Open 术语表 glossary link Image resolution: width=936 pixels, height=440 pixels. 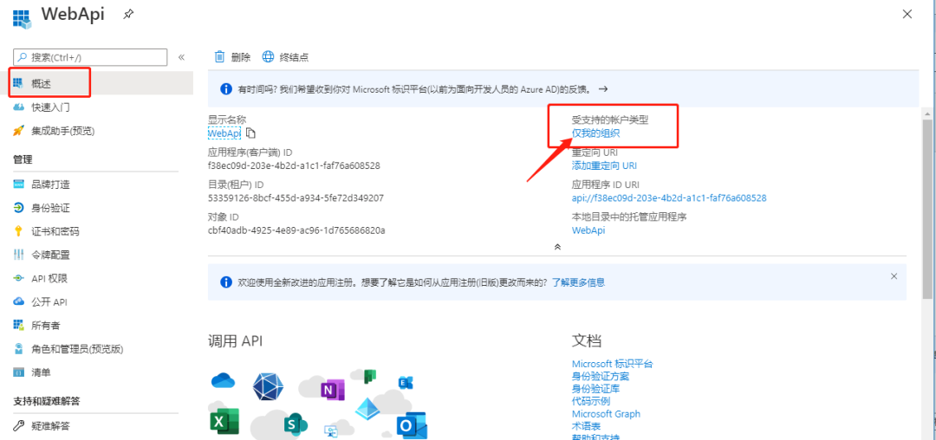click(586, 426)
